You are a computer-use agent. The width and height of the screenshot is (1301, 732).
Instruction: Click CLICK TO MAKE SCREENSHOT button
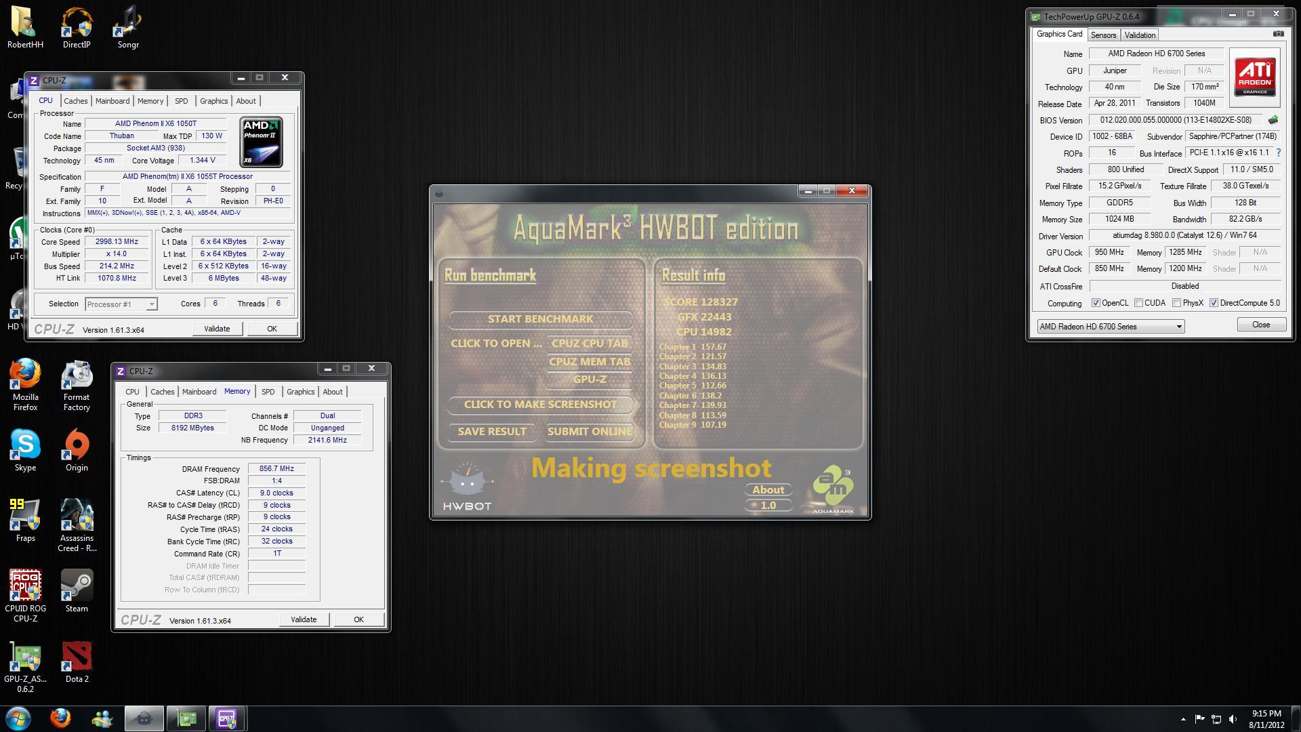coord(540,405)
